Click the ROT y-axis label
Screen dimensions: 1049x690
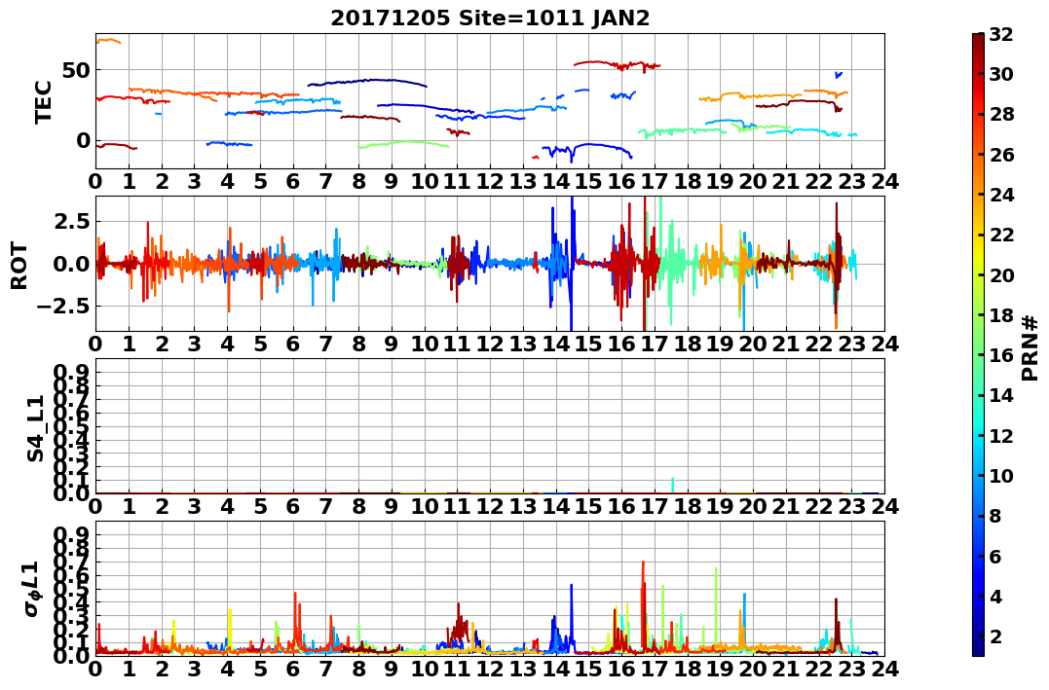coord(19,266)
